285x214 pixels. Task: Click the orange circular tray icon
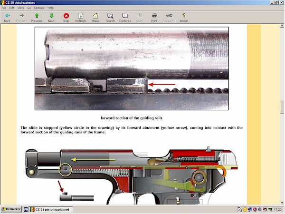click(245, 210)
